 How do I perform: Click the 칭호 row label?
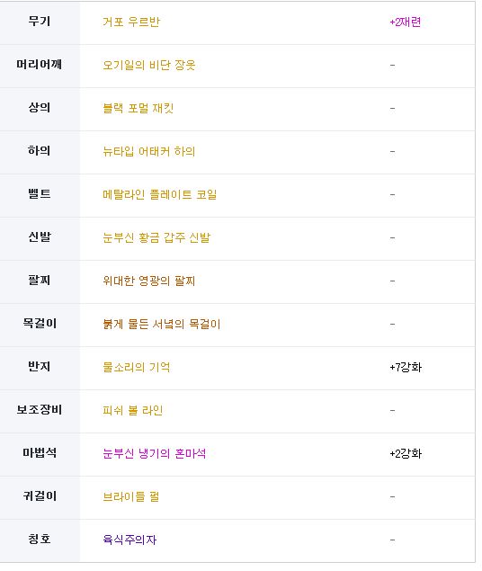point(40,540)
